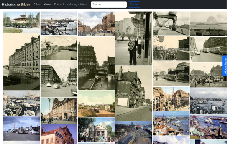This screenshot has height=144, width=230.
Task: Open Nutzung / Prints page
Action: (77, 4)
